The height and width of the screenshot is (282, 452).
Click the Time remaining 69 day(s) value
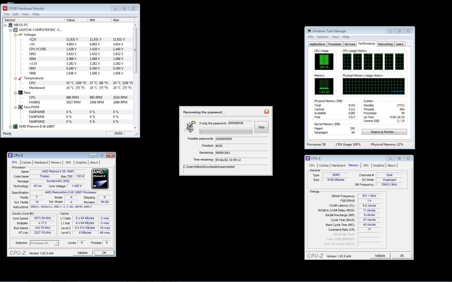click(241, 159)
